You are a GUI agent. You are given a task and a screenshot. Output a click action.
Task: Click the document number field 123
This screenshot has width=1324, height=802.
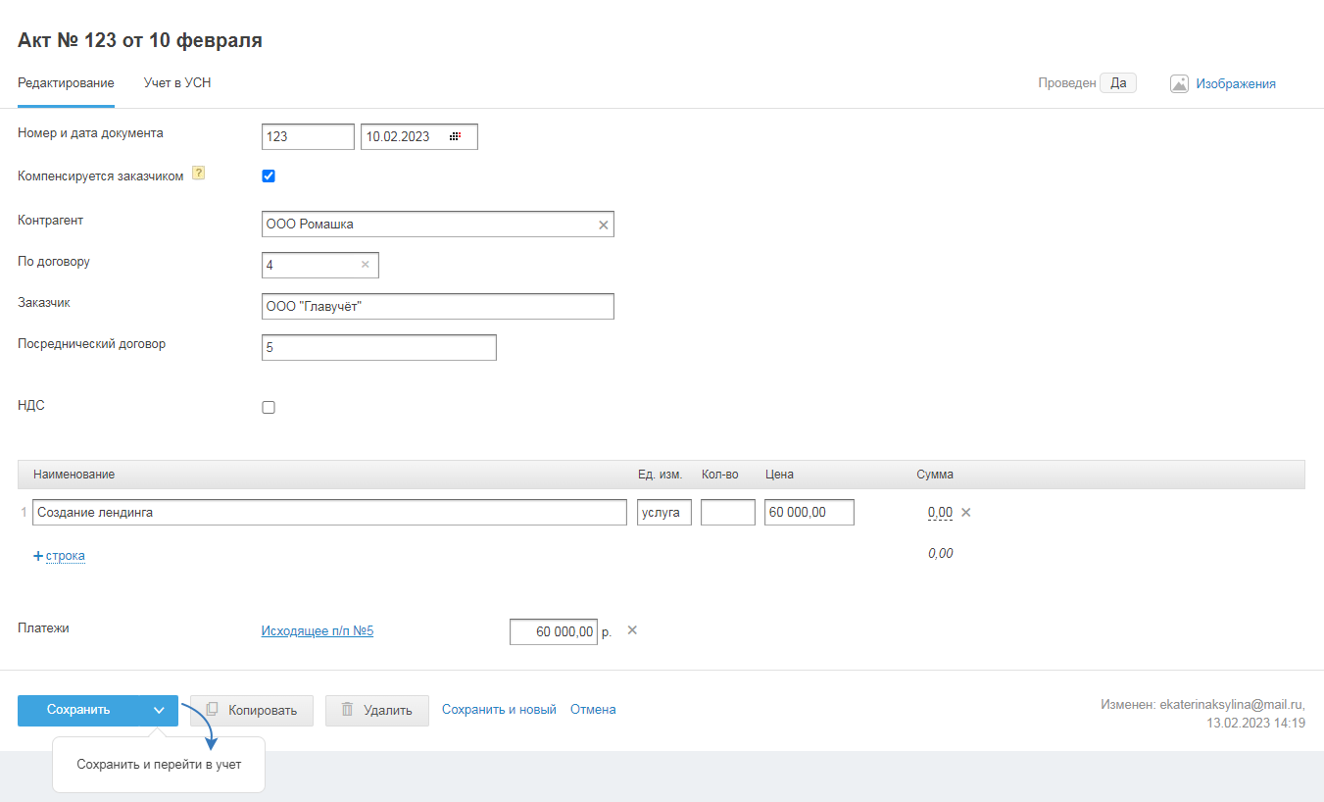click(308, 136)
